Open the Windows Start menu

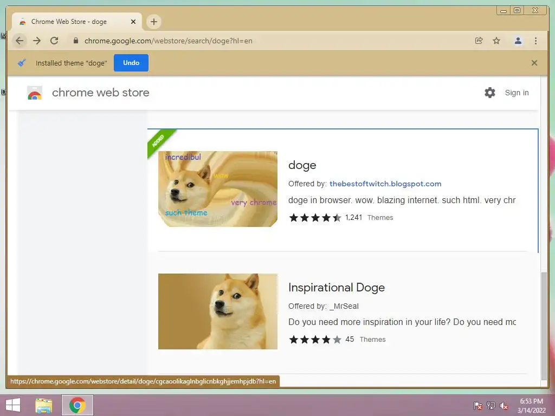pyautogui.click(x=13, y=405)
